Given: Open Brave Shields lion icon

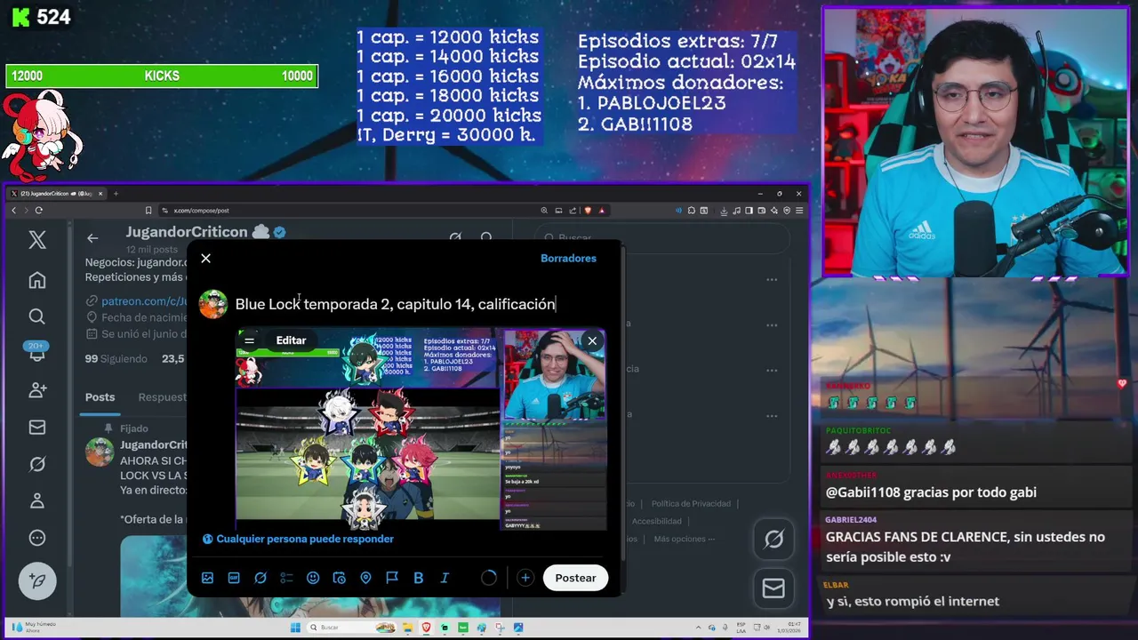Looking at the screenshot, I should [x=588, y=211].
